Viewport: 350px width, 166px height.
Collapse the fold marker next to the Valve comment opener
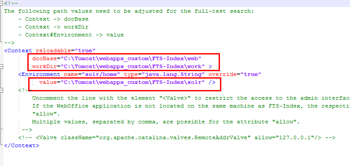coord(2,90)
